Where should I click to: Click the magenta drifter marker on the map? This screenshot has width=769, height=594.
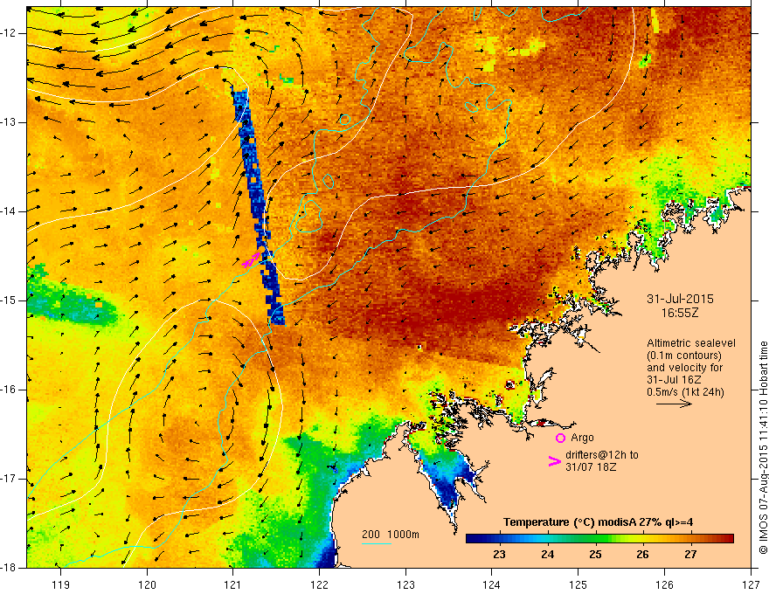click(252, 259)
